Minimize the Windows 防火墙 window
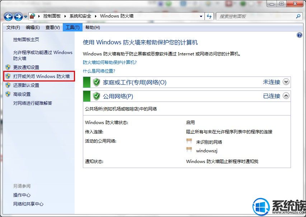This screenshot has height=217, width=306. point(272,4)
